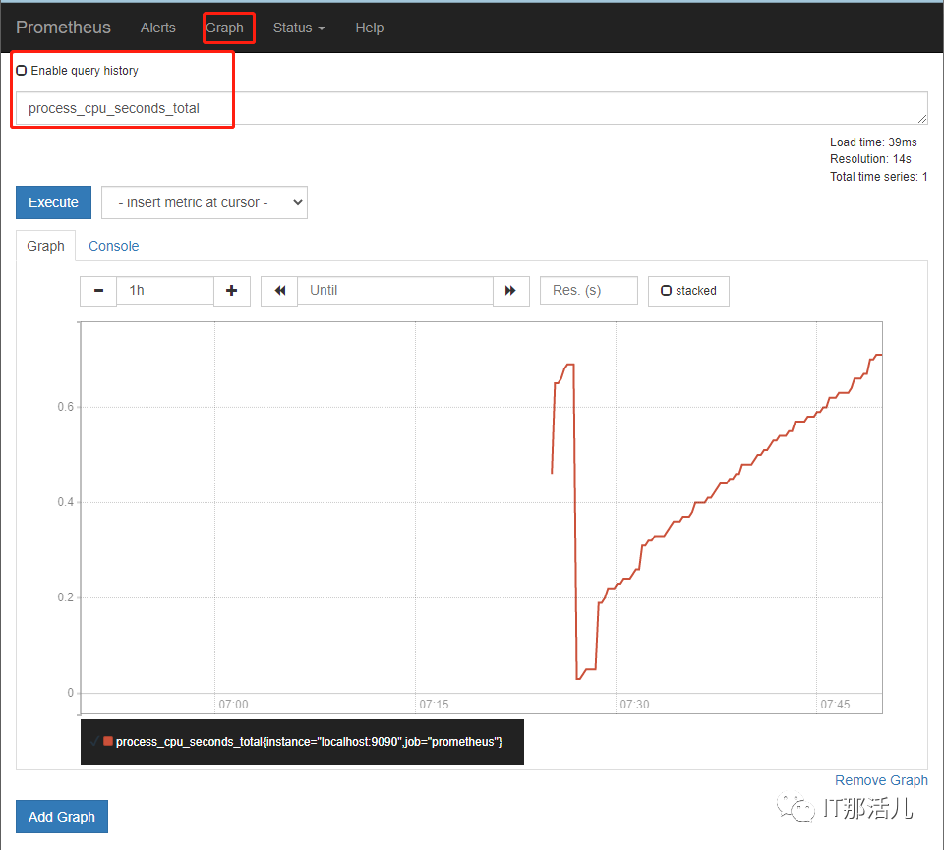
Task: Increase time range with plus button
Action: (x=232, y=291)
